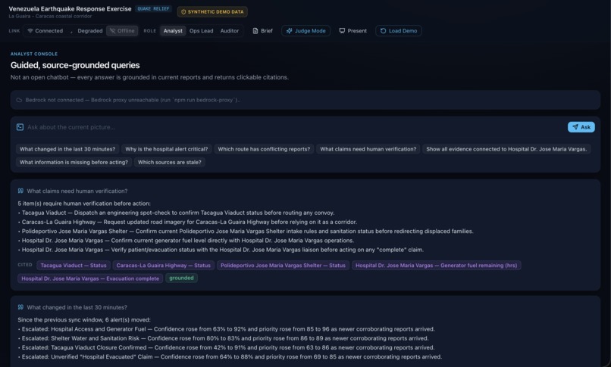
Task: Open the Brief document
Action: (262, 31)
